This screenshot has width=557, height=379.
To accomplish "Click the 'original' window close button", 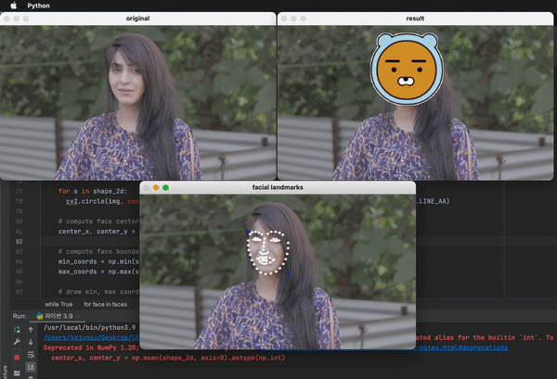I will click(x=6, y=19).
